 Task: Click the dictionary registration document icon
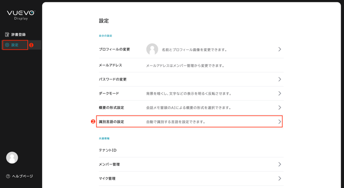[7, 35]
